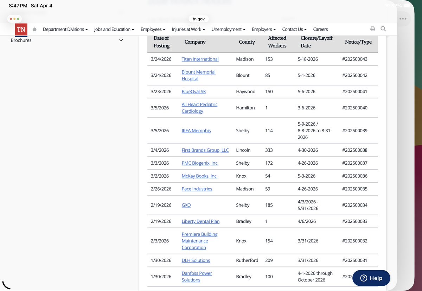Click the Notice/Type column header
Viewport: 422px width, 291px height.
(x=358, y=42)
